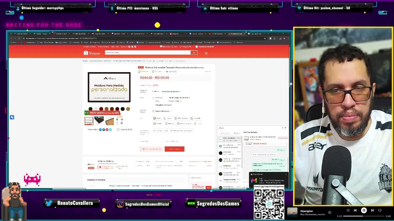
Task: Open the Shopee shopping cart icon
Action: coord(206,53)
